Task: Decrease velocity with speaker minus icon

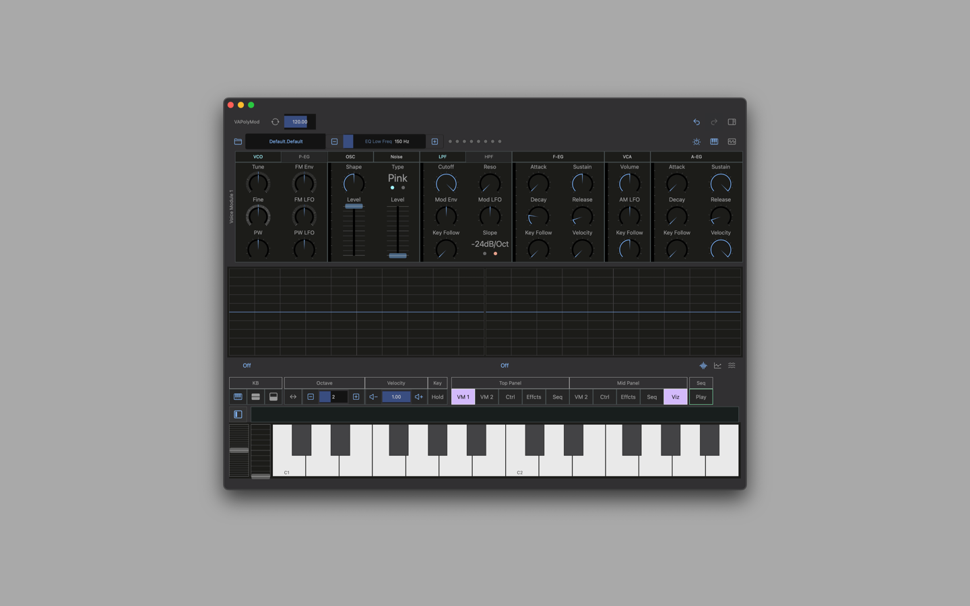Action: (373, 397)
